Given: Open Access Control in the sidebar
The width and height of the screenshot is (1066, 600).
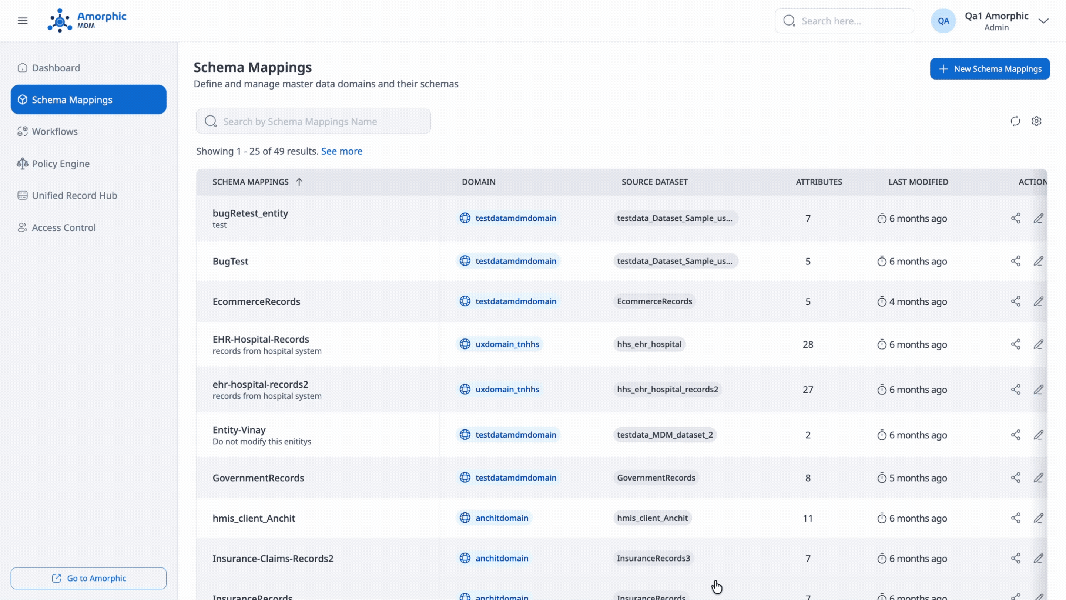Looking at the screenshot, I should (88, 227).
